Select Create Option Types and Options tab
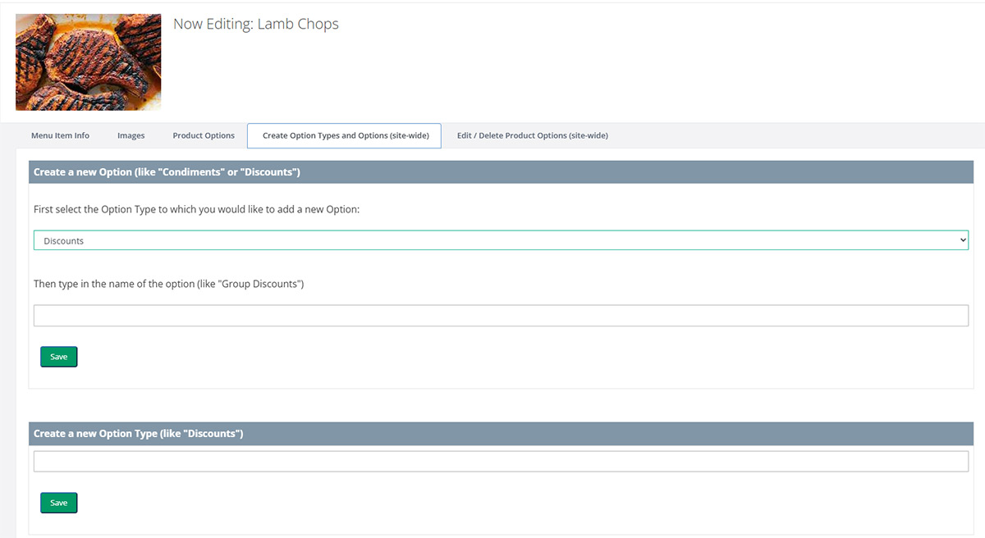The image size is (985, 538). click(345, 135)
